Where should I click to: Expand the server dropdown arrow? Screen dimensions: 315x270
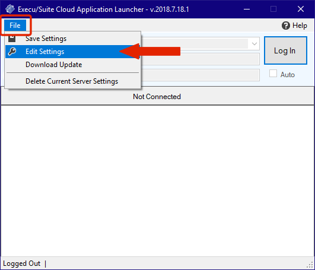(x=254, y=43)
